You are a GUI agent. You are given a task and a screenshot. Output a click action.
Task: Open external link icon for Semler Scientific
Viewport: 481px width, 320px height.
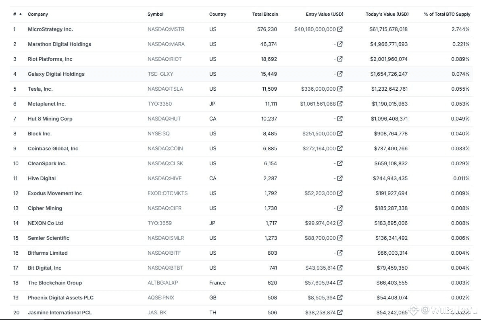pyautogui.click(x=340, y=238)
